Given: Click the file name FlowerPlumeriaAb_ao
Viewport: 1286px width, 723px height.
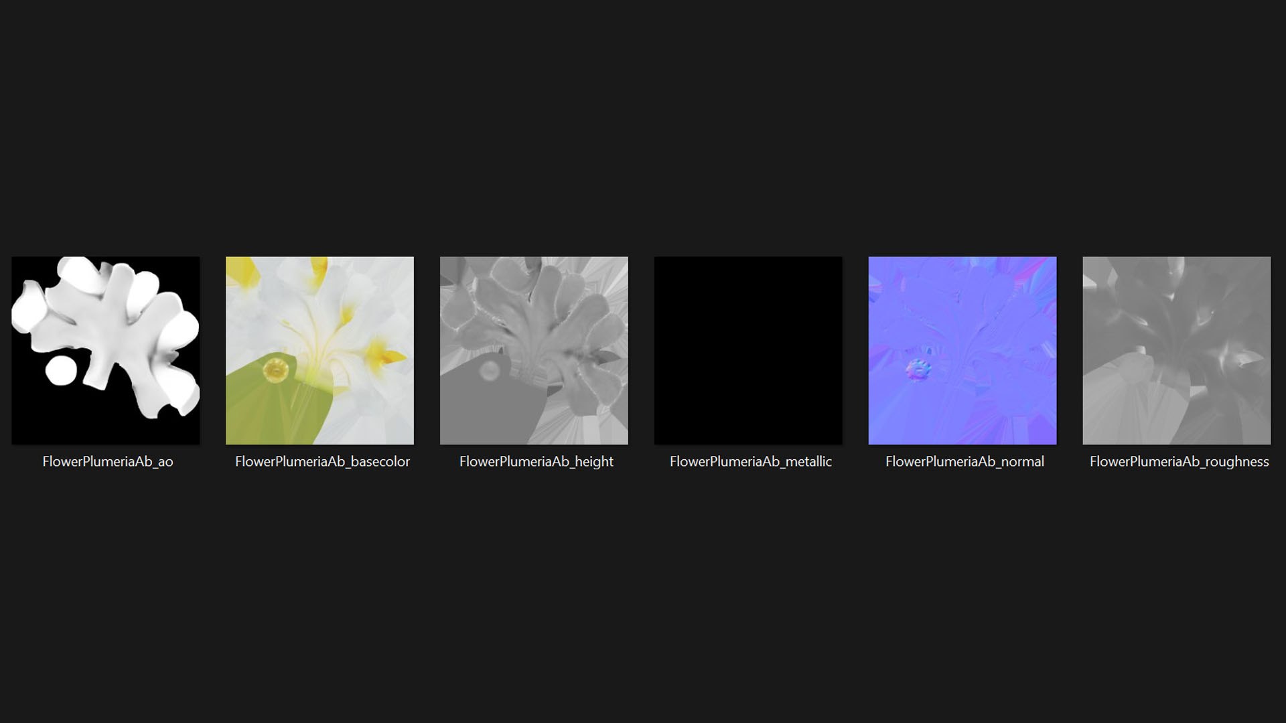Looking at the screenshot, I should 108,461.
